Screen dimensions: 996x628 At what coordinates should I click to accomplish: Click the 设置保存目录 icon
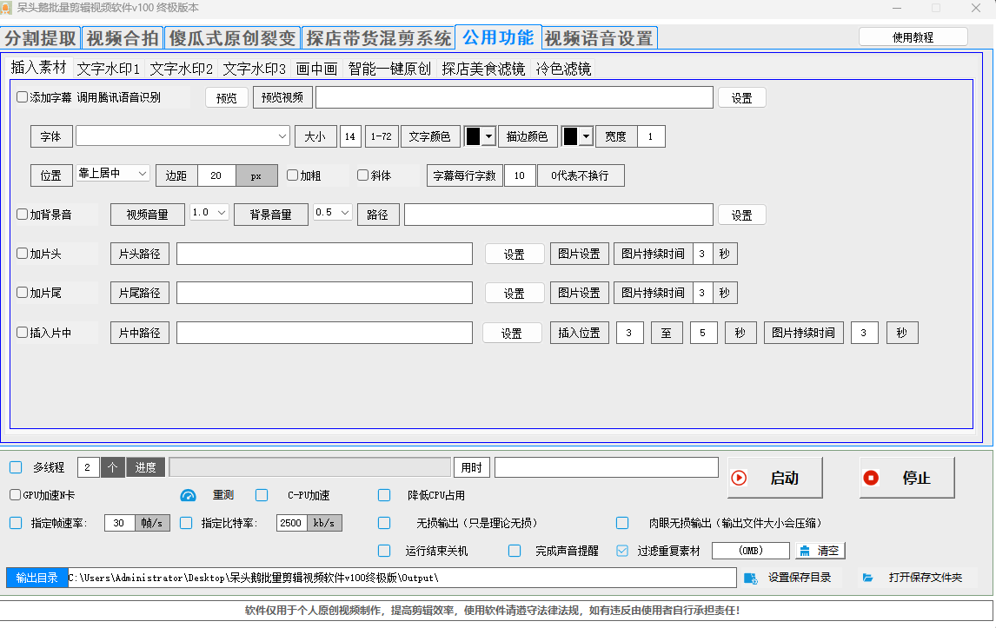click(750, 578)
